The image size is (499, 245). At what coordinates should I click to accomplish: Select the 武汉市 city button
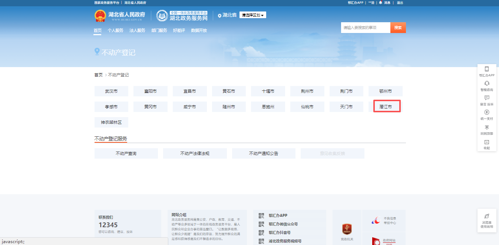point(111,91)
